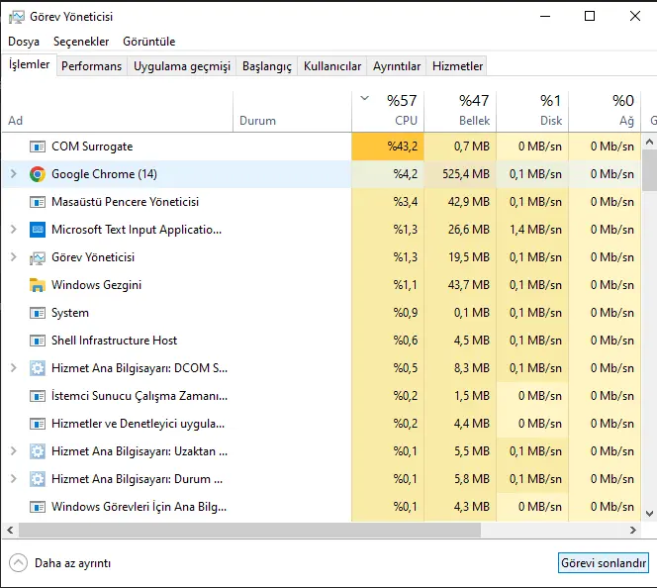657x588 pixels.
Task: Click the COM Surrogate process icon
Action: point(38,147)
